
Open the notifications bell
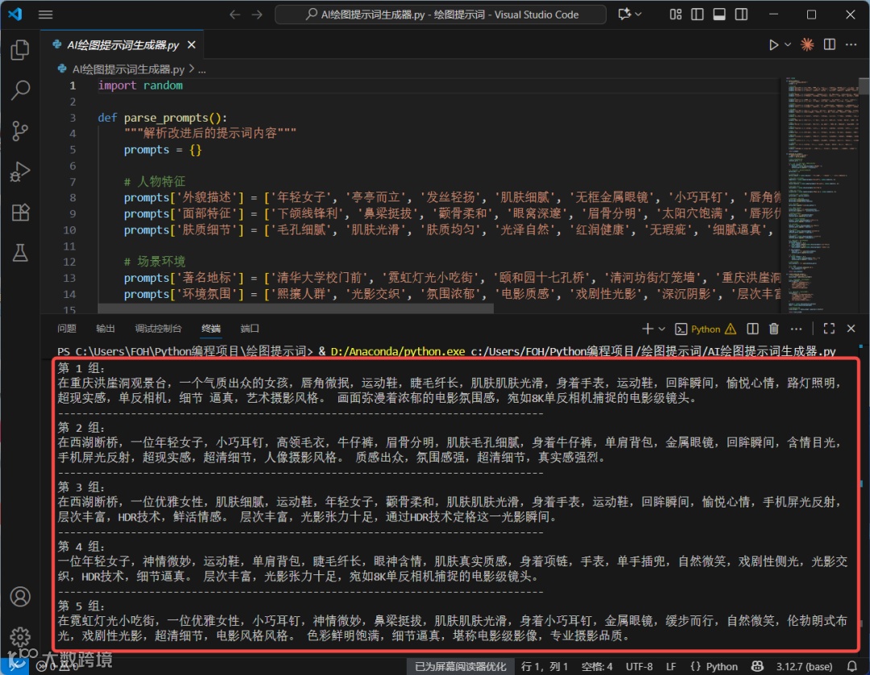[852, 667]
